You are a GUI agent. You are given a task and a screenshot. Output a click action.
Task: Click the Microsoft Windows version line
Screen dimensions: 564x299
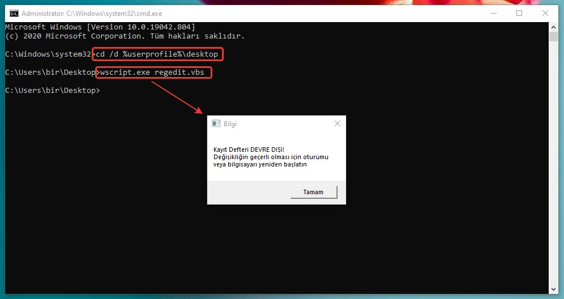click(x=100, y=27)
